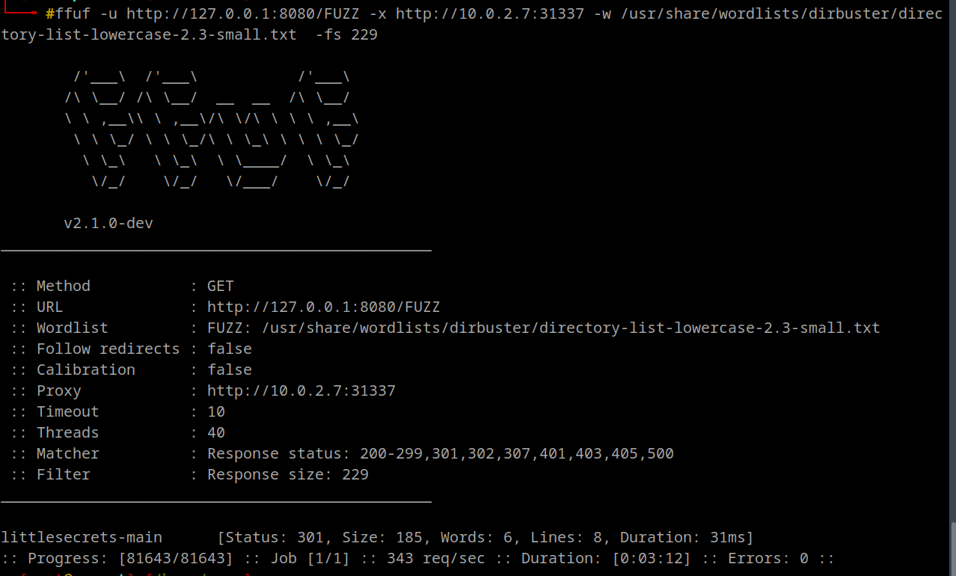Screen dimensions: 956x576
Task: Click the Calibration "false" value
Action: tap(230, 370)
